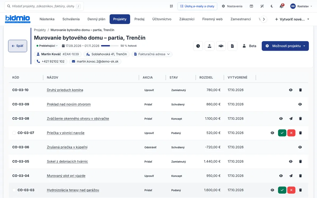Click the Projekty breadcrumb link
This screenshot has height=198, width=317.
point(40,30)
